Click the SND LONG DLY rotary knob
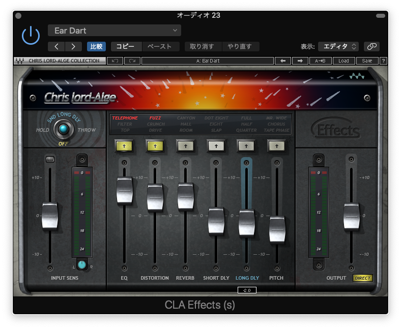The image size is (401, 329). click(64, 129)
